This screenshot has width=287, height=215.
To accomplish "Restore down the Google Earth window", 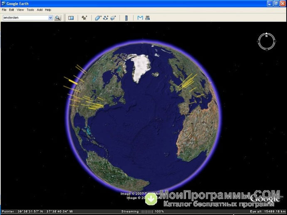I will pos(276,4).
